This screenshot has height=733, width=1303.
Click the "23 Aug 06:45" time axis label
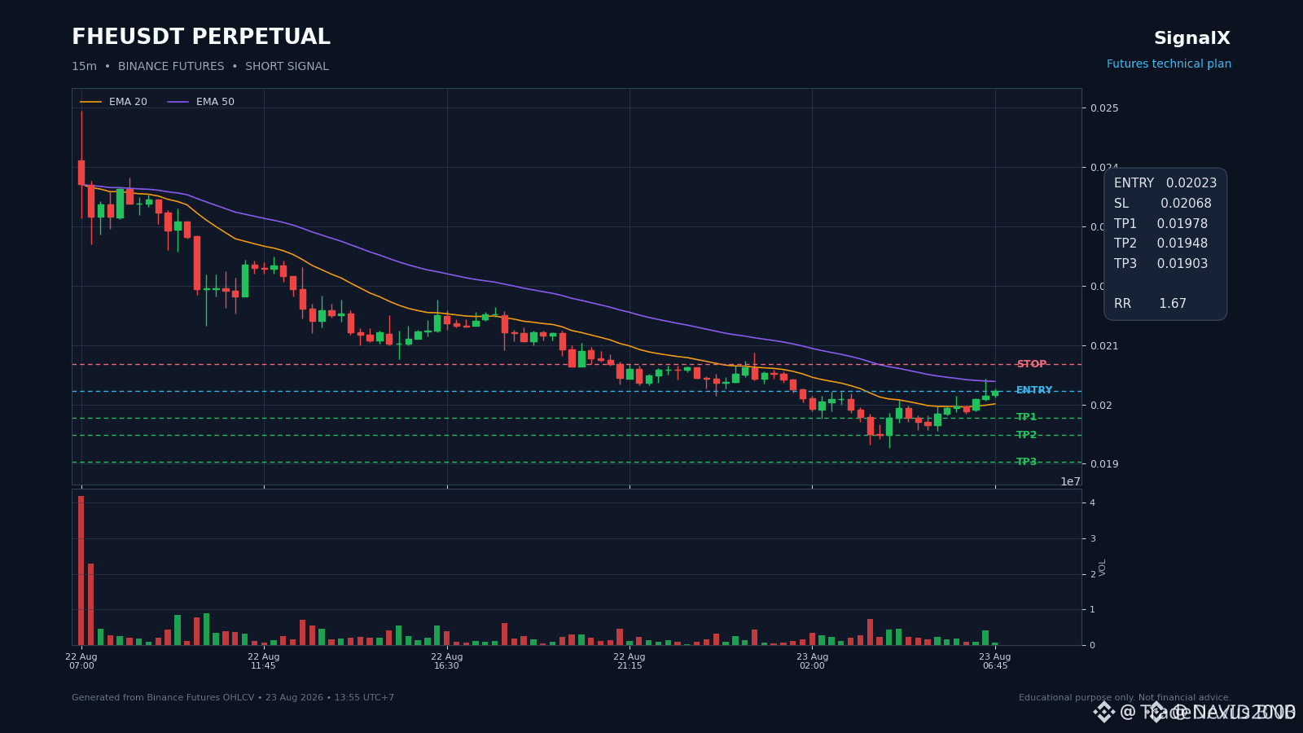pos(995,661)
